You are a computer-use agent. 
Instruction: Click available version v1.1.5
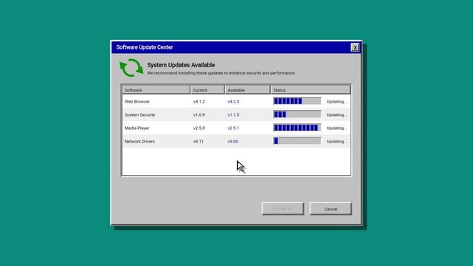(233, 115)
